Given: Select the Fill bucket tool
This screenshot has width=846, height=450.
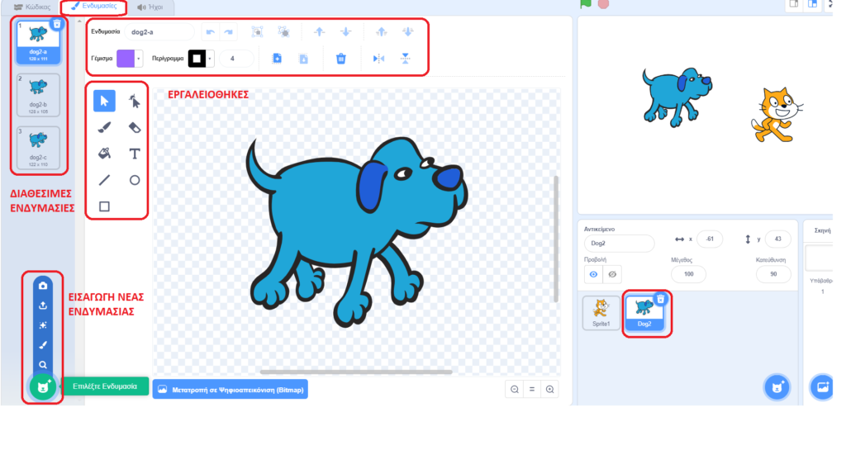Looking at the screenshot, I should pyautogui.click(x=104, y=154).
